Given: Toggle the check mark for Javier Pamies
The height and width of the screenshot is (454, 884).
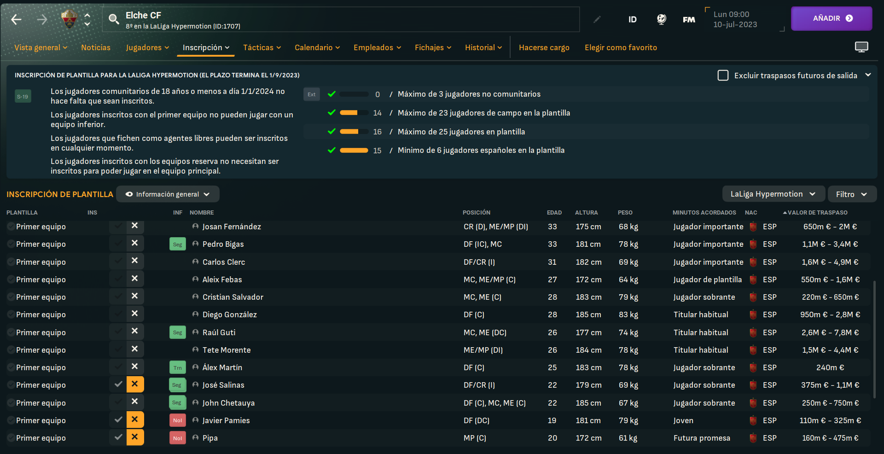Looking at the screenshot, I should 118,419.
